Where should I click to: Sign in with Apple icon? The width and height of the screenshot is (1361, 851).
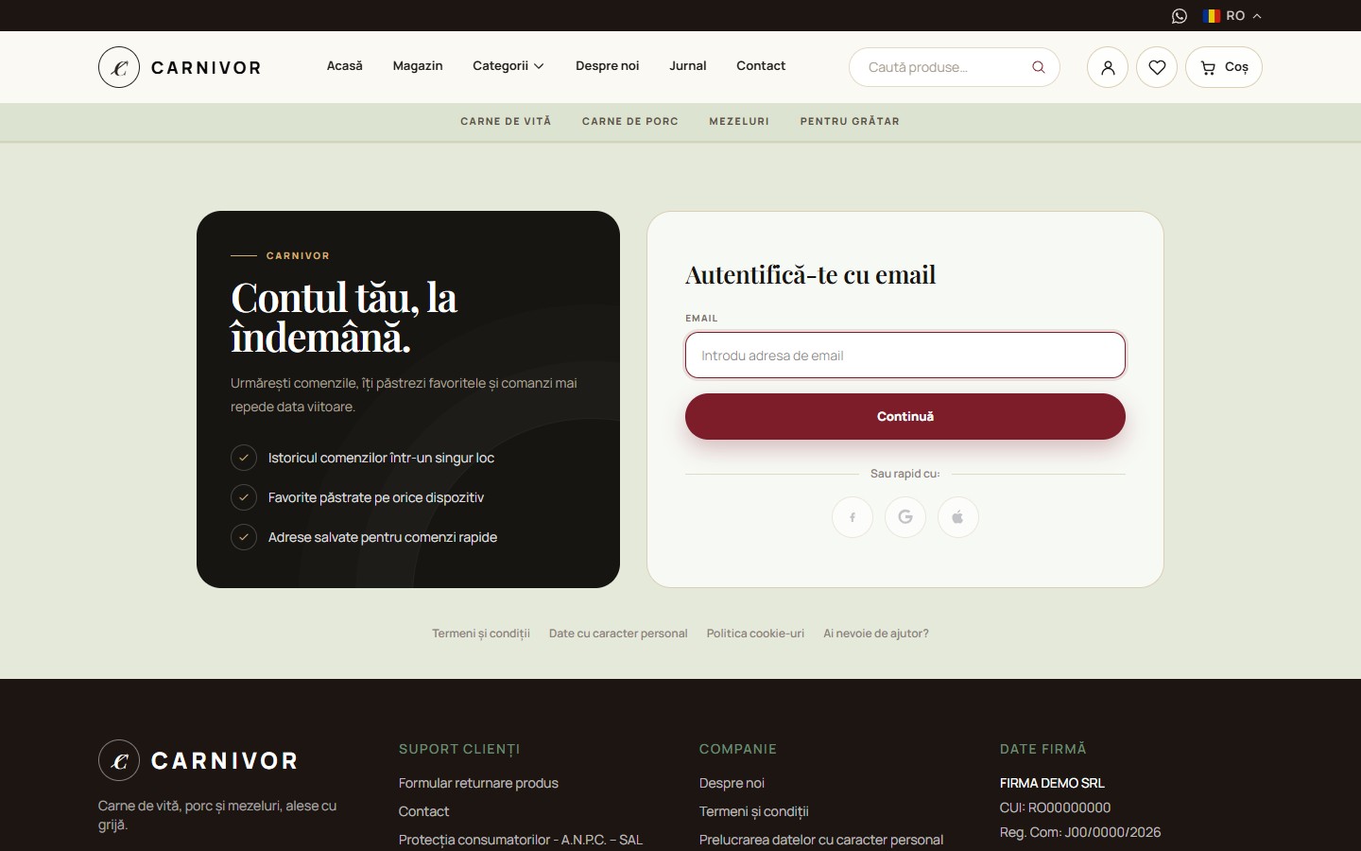[958, 517]
